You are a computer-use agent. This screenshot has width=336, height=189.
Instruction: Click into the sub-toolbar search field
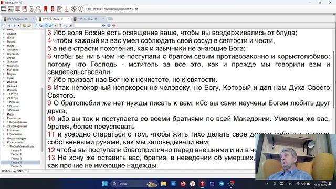pyautogui.click(x=88, y=26)
